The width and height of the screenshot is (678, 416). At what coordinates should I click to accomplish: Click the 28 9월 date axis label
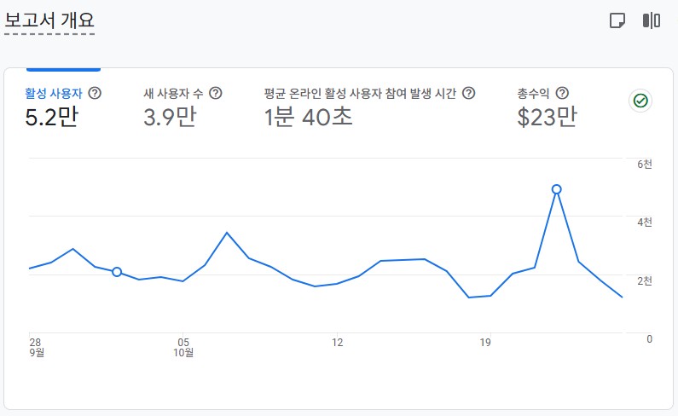tap(36, 348)
